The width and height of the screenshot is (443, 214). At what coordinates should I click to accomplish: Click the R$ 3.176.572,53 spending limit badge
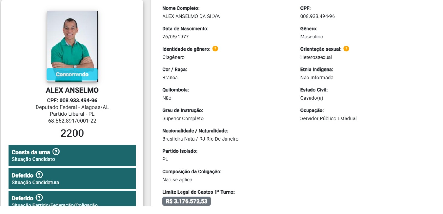tap(186, 201)
